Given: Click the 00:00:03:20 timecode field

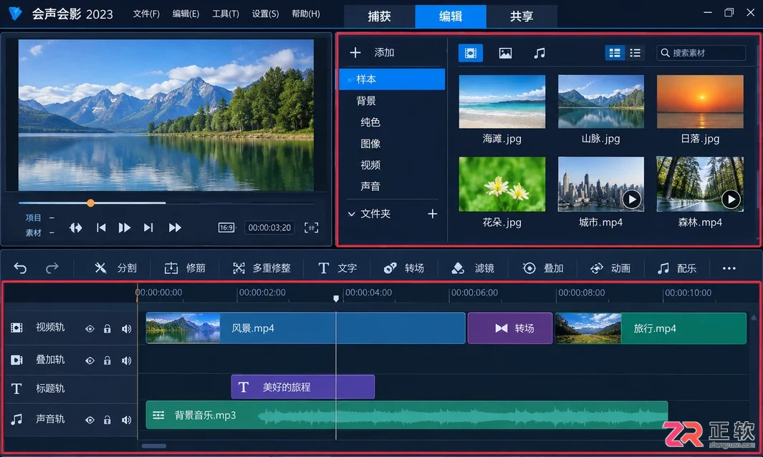Looking at the screenshot, I should tap(269, 227).
